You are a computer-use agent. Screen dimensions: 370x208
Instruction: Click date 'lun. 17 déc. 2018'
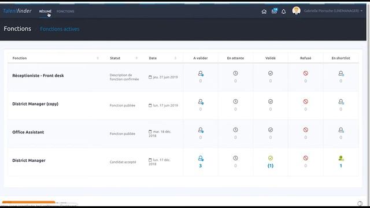click(x=160, y=162)
